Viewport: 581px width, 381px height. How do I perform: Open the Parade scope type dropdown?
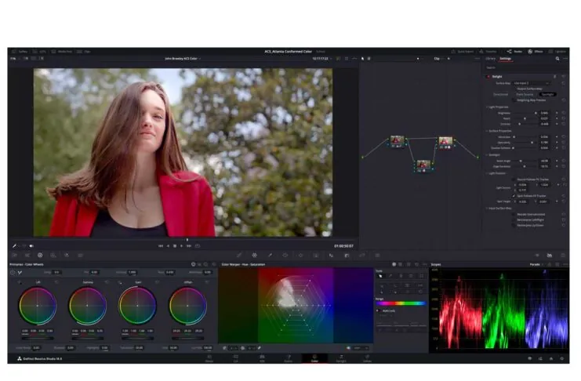(x=554, y=264)
